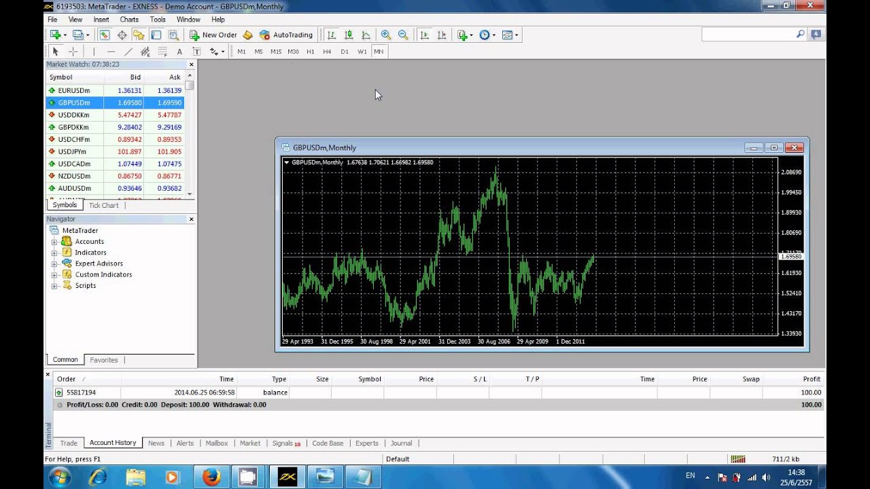Select the Fibonacci Retracement tool

[x=162, y=52]
